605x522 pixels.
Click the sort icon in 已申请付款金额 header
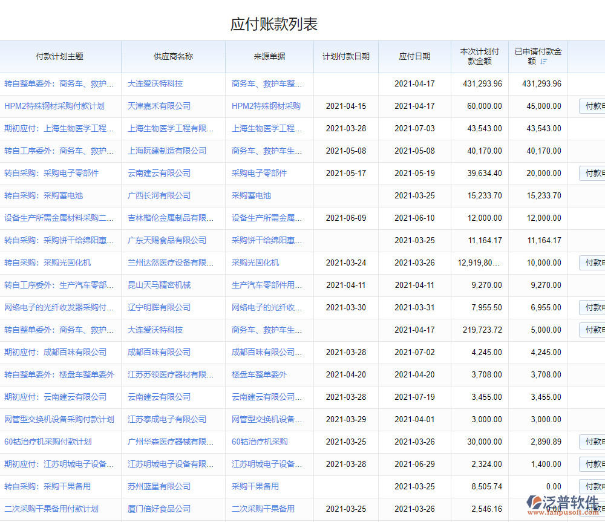tap(543, 62)
